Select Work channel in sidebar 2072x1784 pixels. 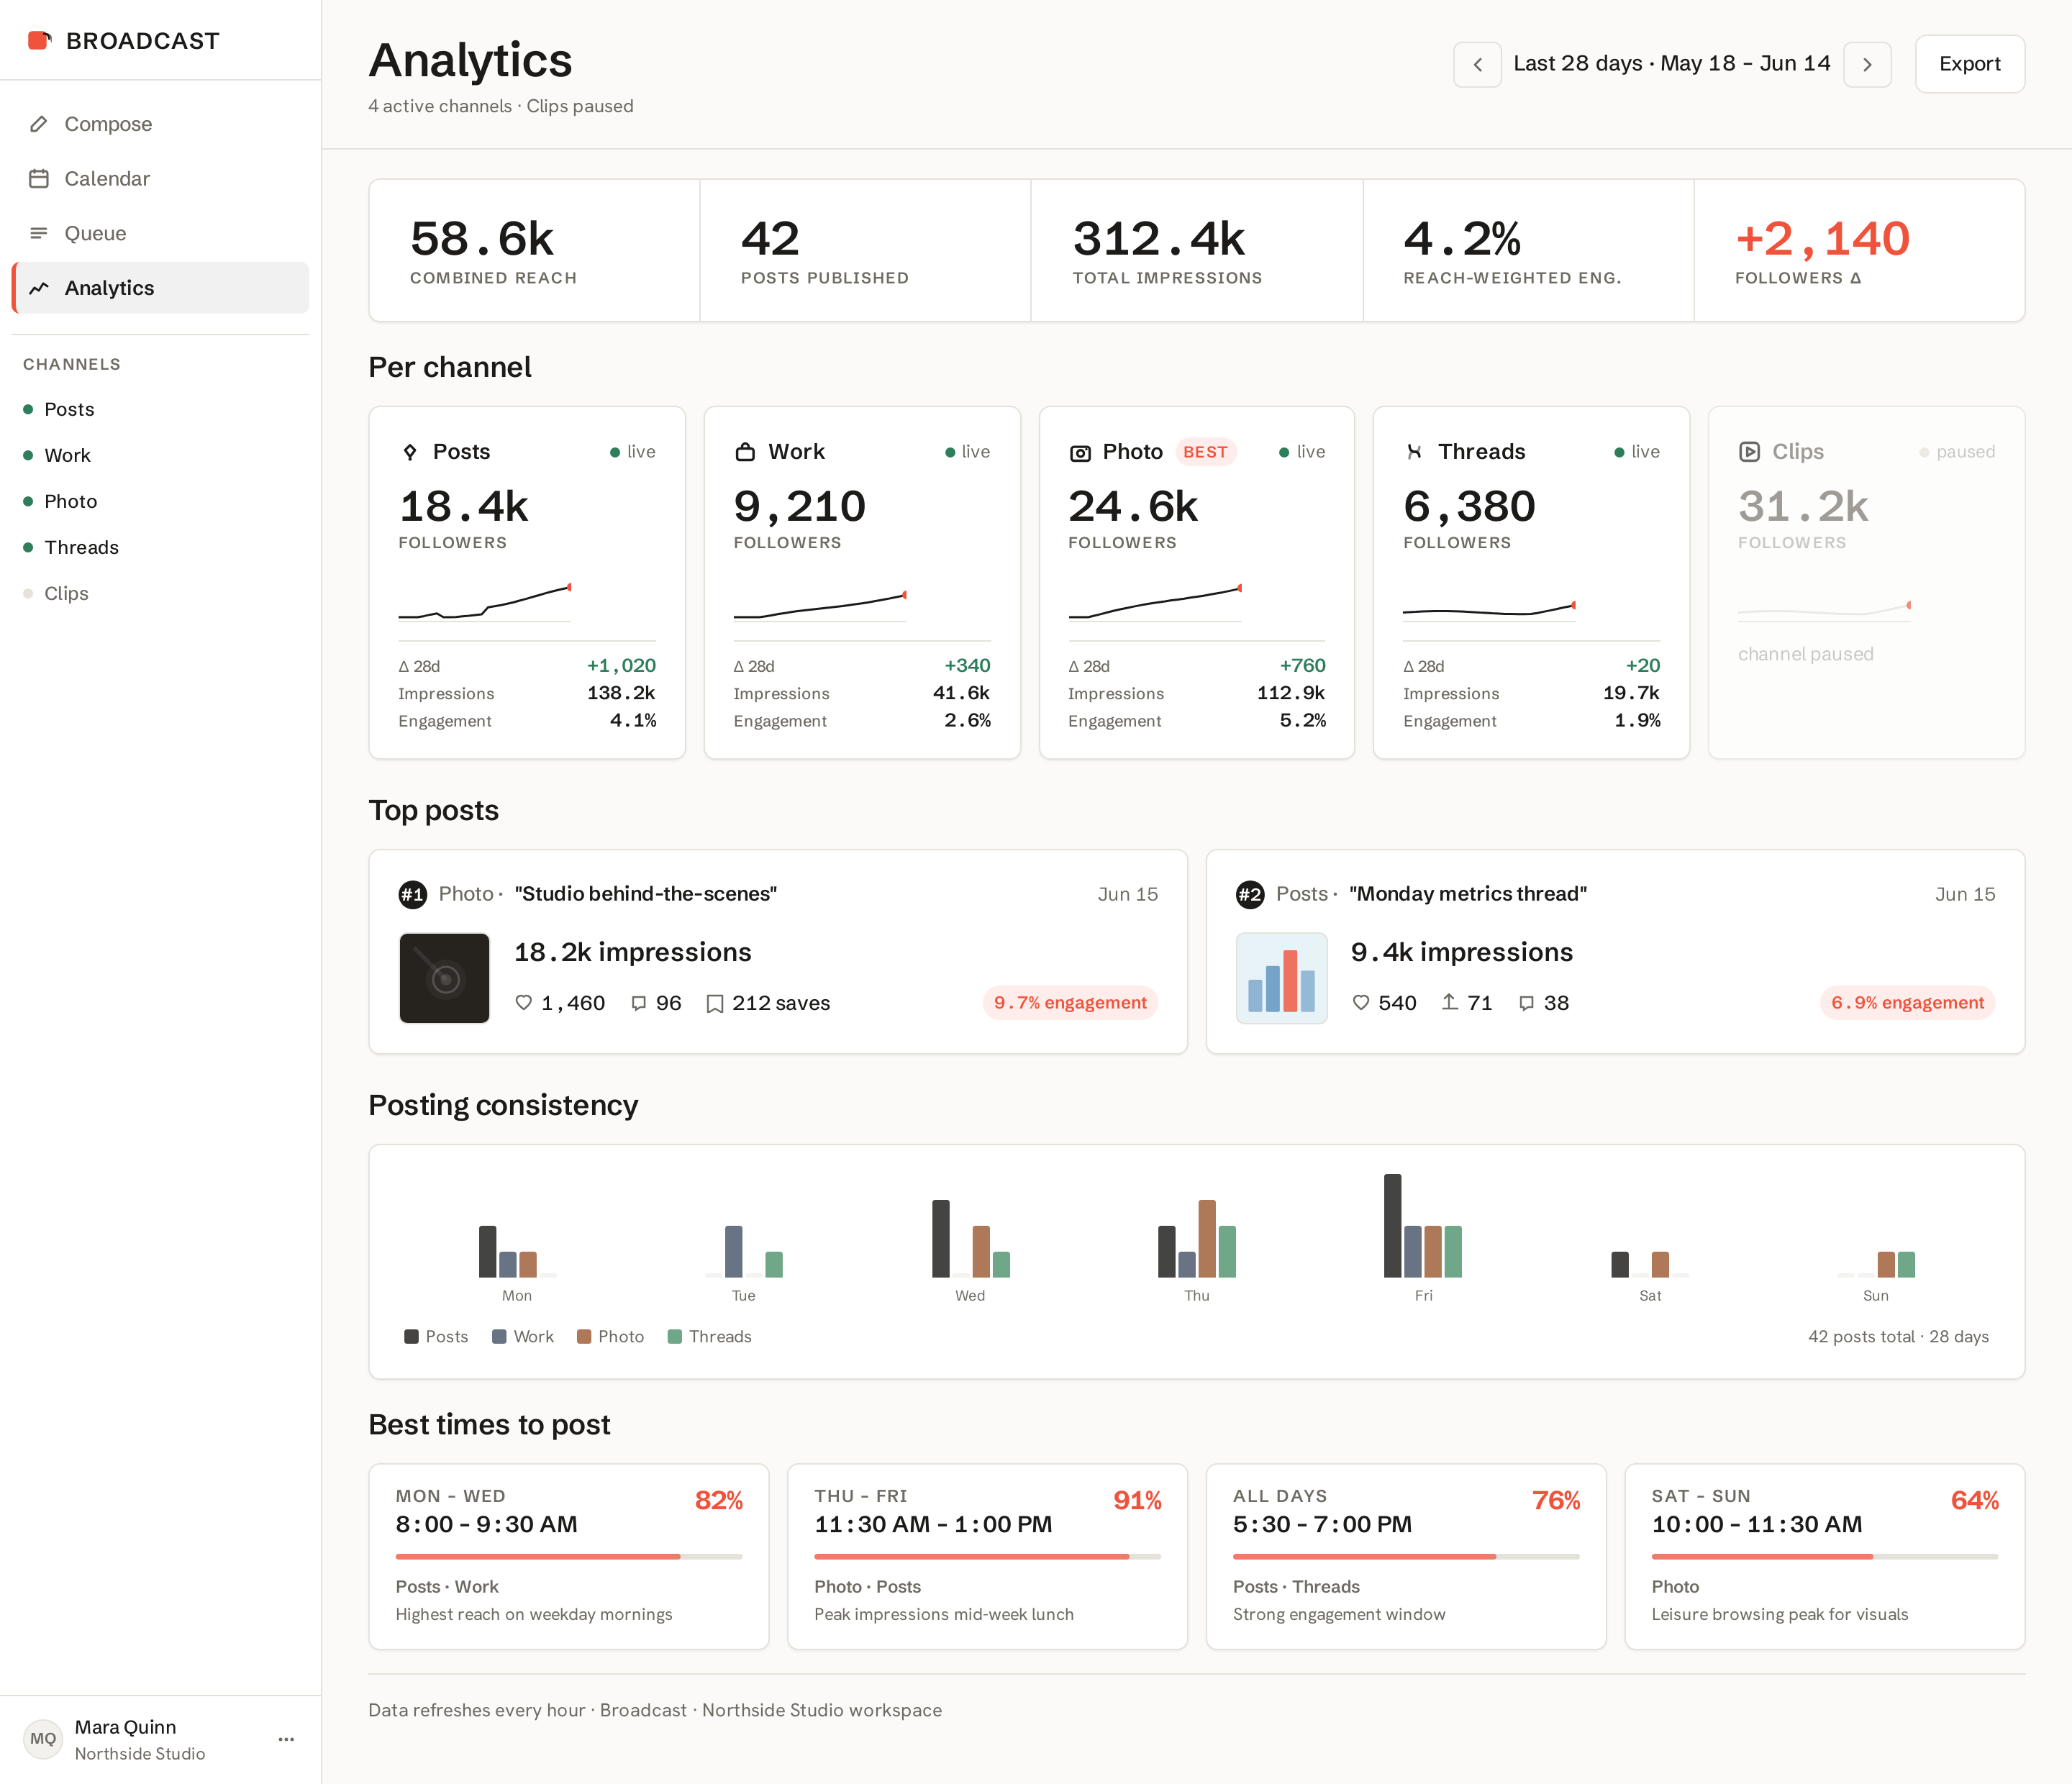[x=161, y=455]
